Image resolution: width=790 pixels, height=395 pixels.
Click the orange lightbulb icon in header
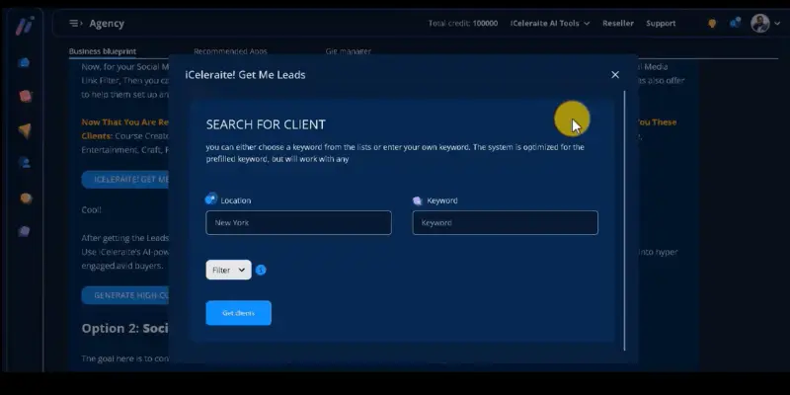(712, 23)
